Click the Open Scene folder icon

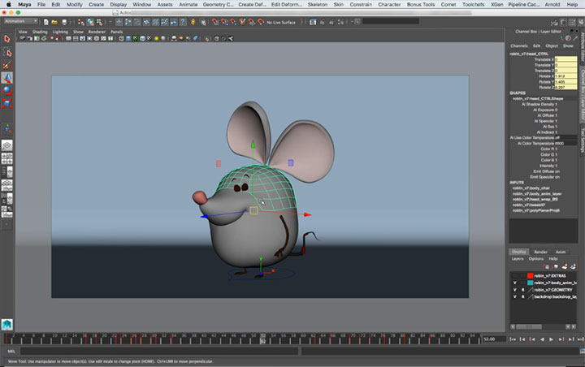tap(54, 23)
